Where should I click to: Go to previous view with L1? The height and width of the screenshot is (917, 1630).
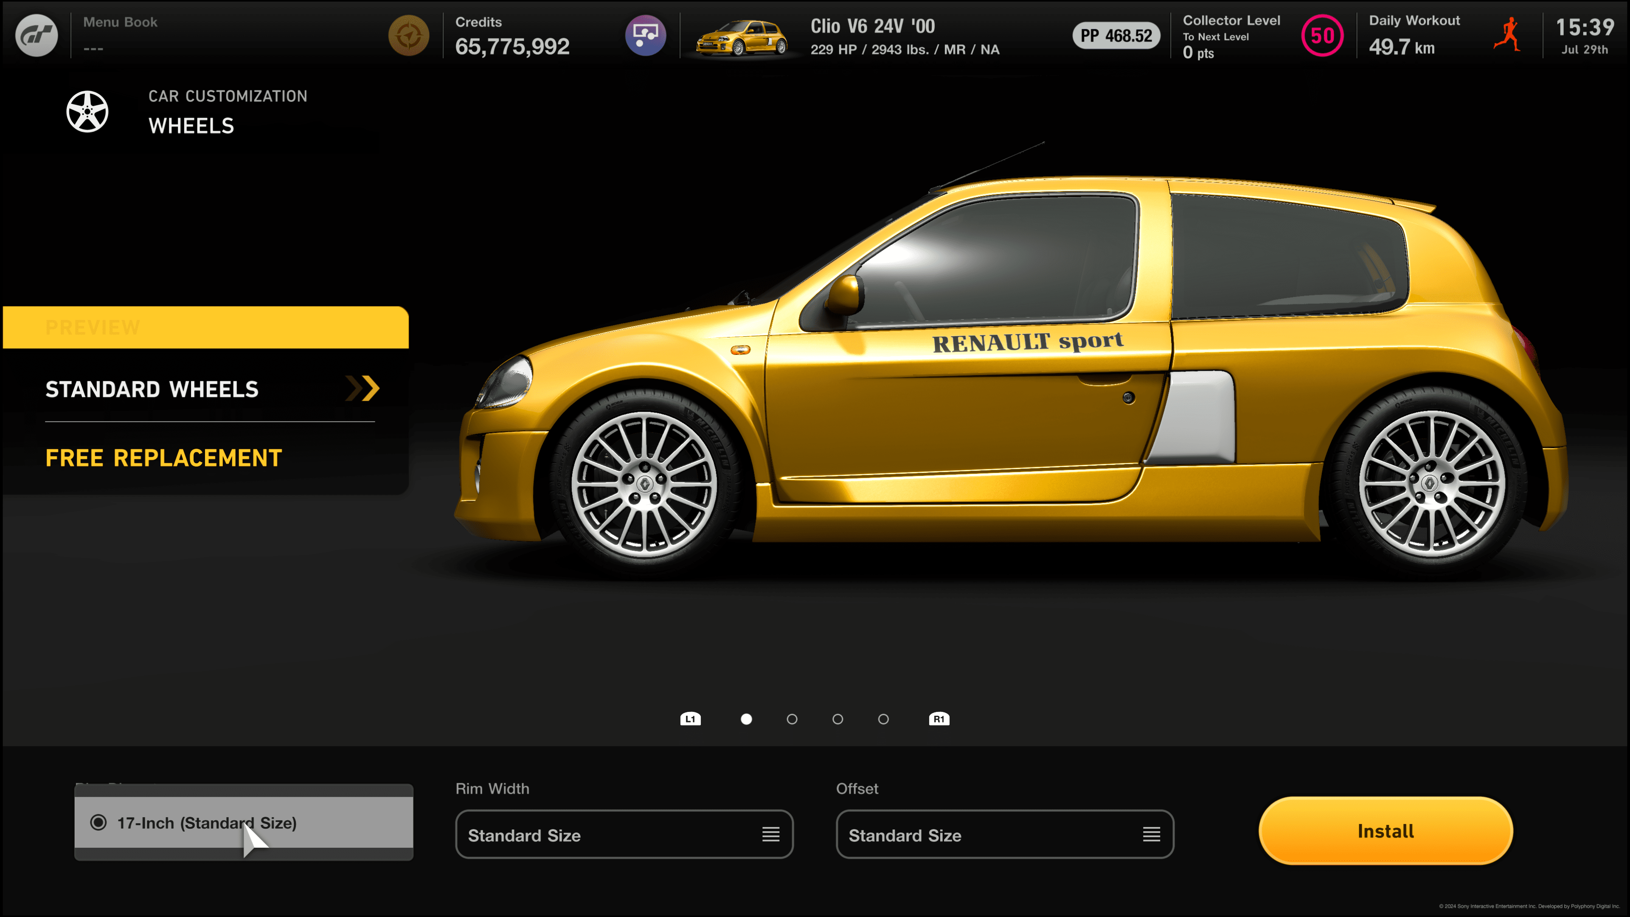pyautogui.click(x=690, y=719)
